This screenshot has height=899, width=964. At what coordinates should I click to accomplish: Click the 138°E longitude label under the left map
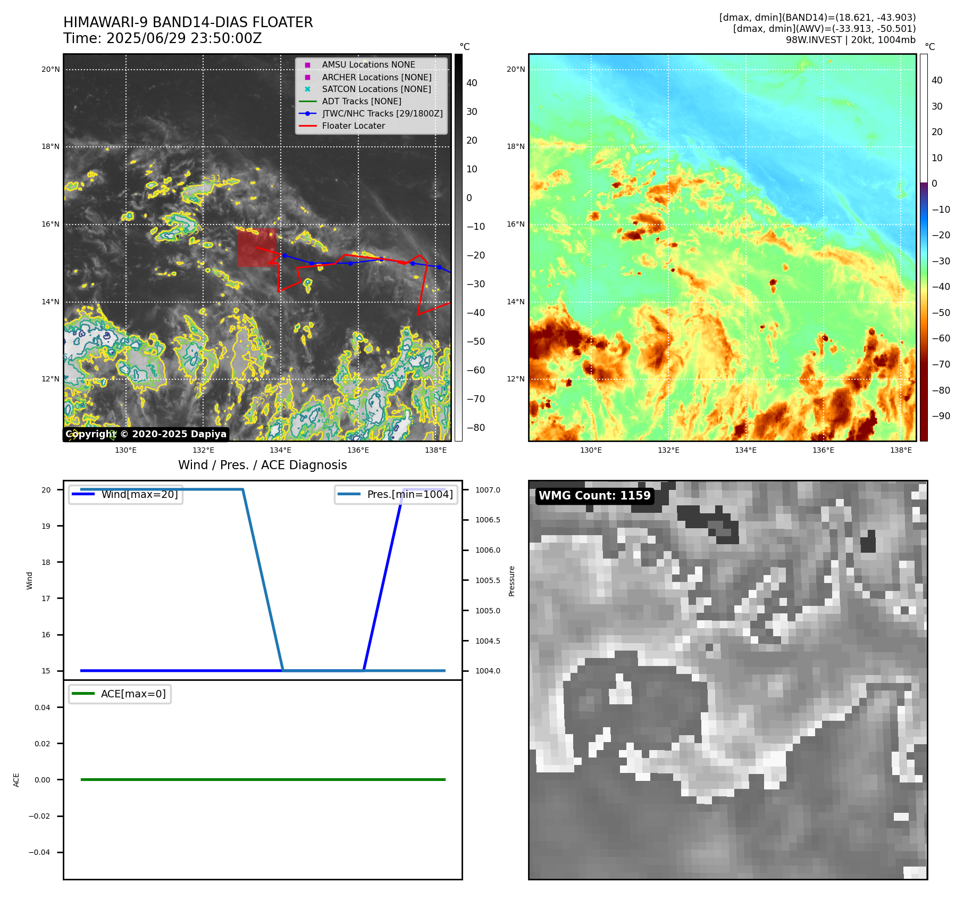point(435,450)
